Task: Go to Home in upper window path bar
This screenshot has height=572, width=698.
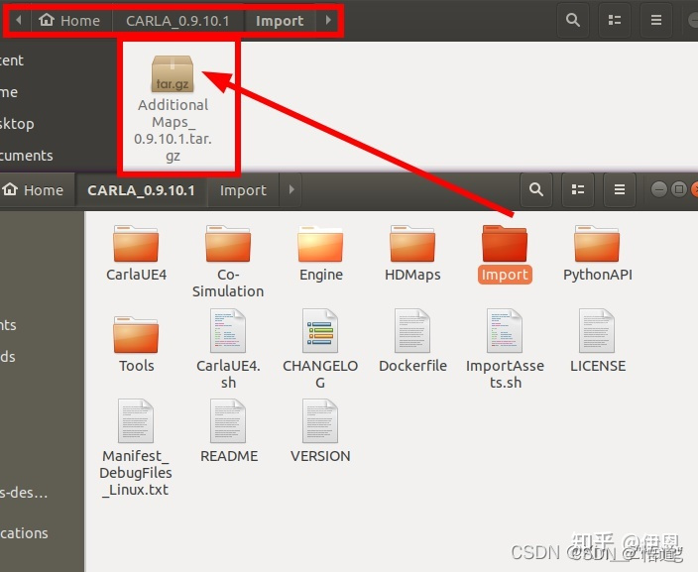Action: (x=69, y=21)
